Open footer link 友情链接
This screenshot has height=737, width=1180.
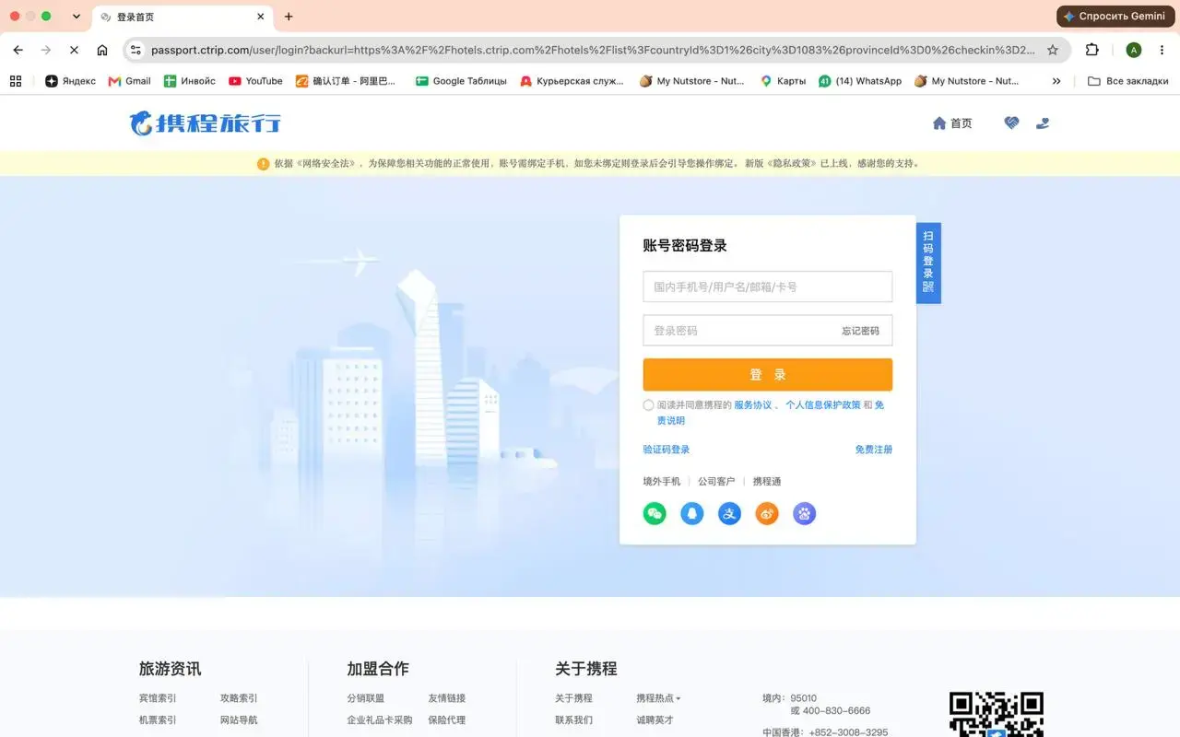[447, 698]
